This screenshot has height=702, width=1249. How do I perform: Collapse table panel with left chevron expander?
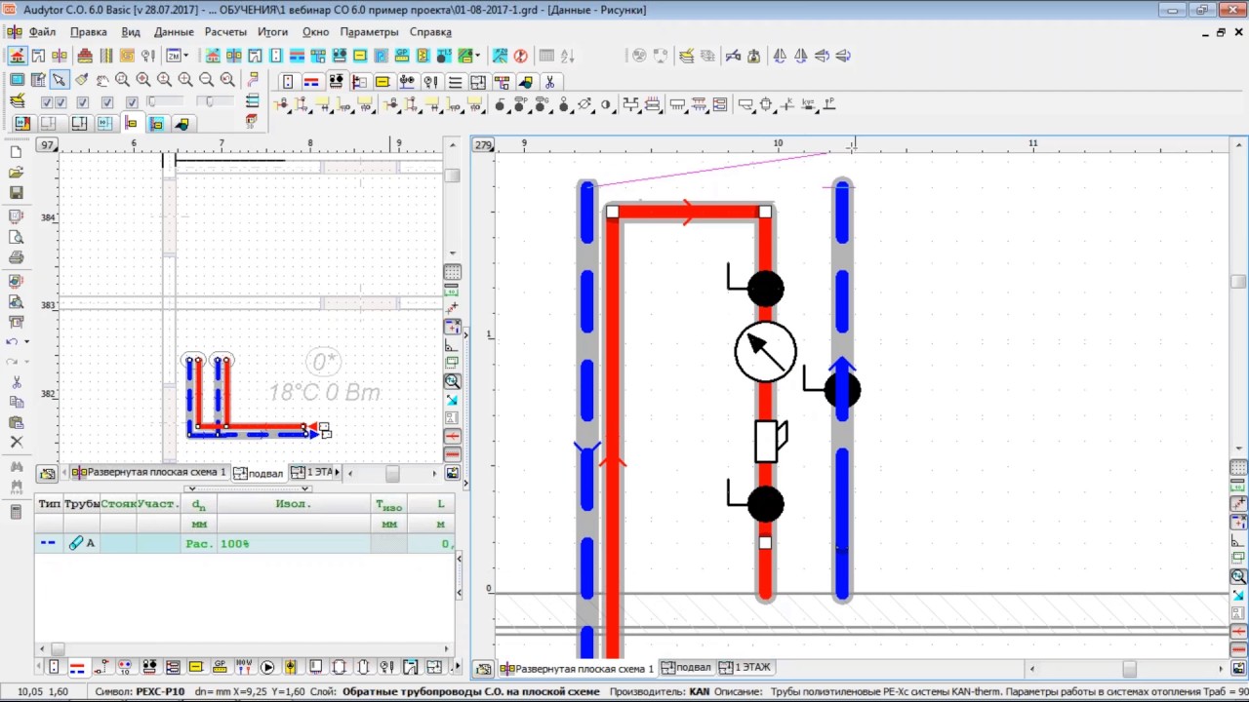tap(191, 488)
